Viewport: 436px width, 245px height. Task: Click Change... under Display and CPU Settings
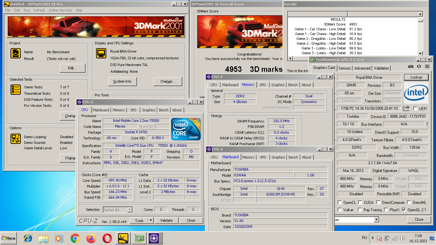(x=168, y=81)
